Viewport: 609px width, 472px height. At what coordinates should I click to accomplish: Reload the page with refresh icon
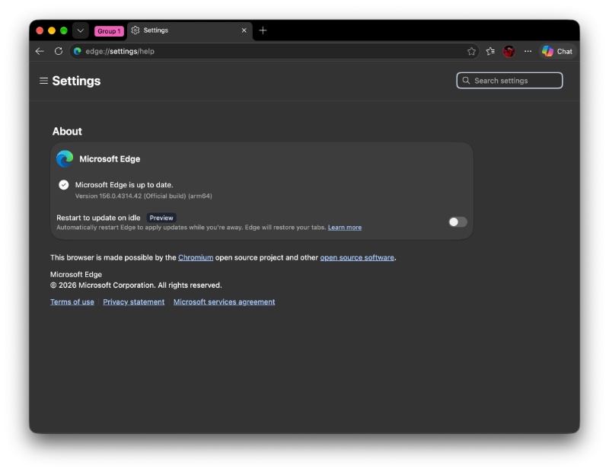pyautogui.click(x=59, y=51)
